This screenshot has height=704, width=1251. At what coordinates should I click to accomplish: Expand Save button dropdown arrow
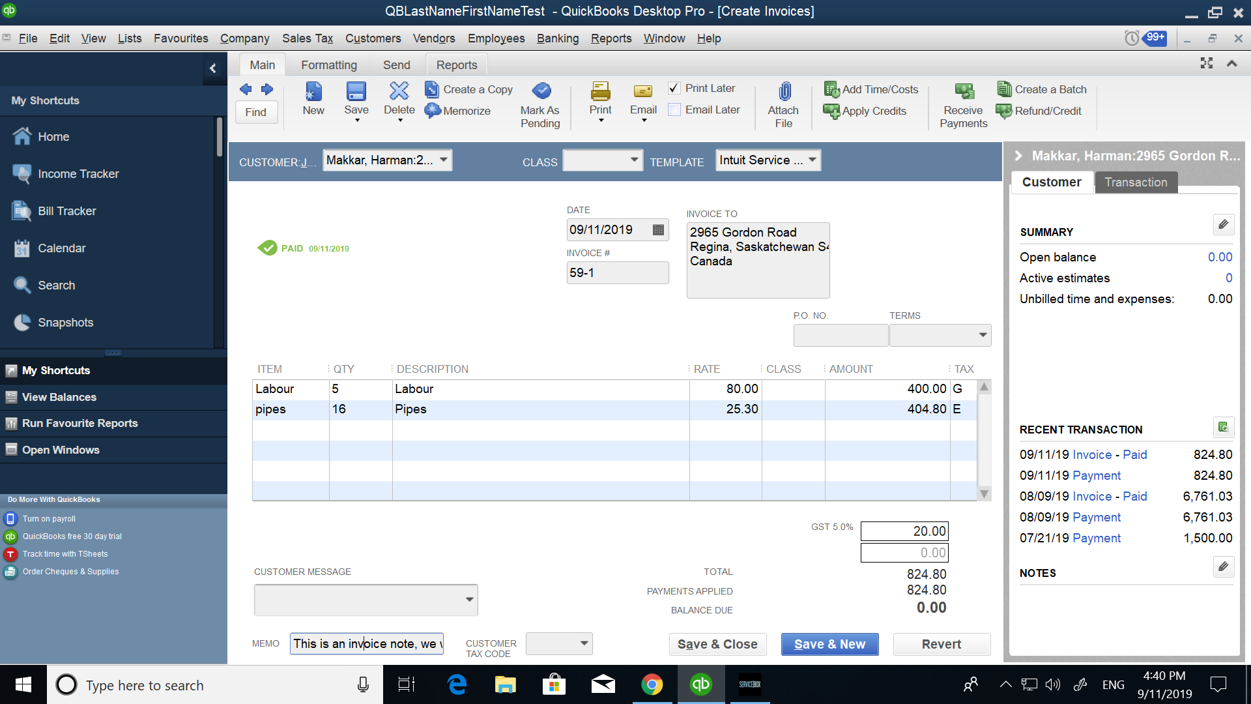(357, 121)
